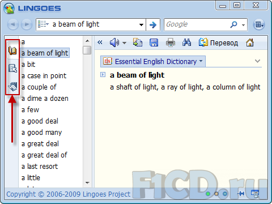
Task: Click the back navigation arrow
Action: (13, 24)
